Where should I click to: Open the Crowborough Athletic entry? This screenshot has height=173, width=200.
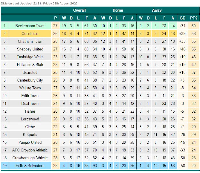pos(30,158)
